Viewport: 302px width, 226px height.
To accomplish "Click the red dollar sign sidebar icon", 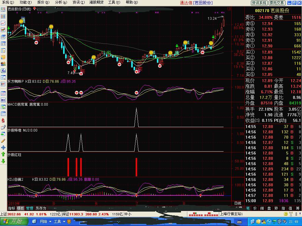I will pyautogui.click(x=3, y=120).
